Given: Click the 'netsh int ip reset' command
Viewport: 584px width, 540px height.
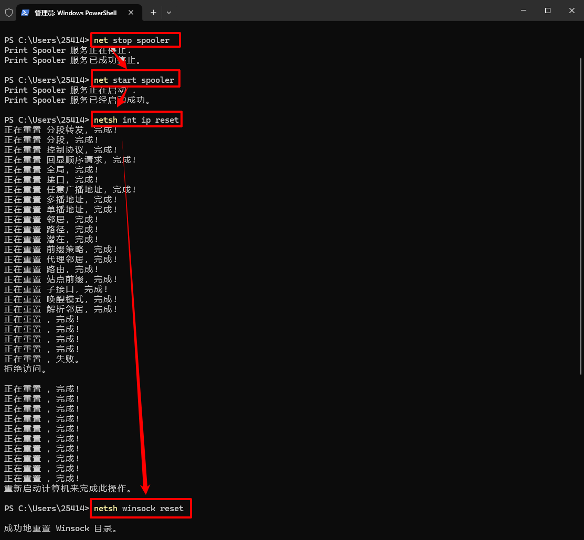Looking at the screenshot, I should tap(136, 120).
